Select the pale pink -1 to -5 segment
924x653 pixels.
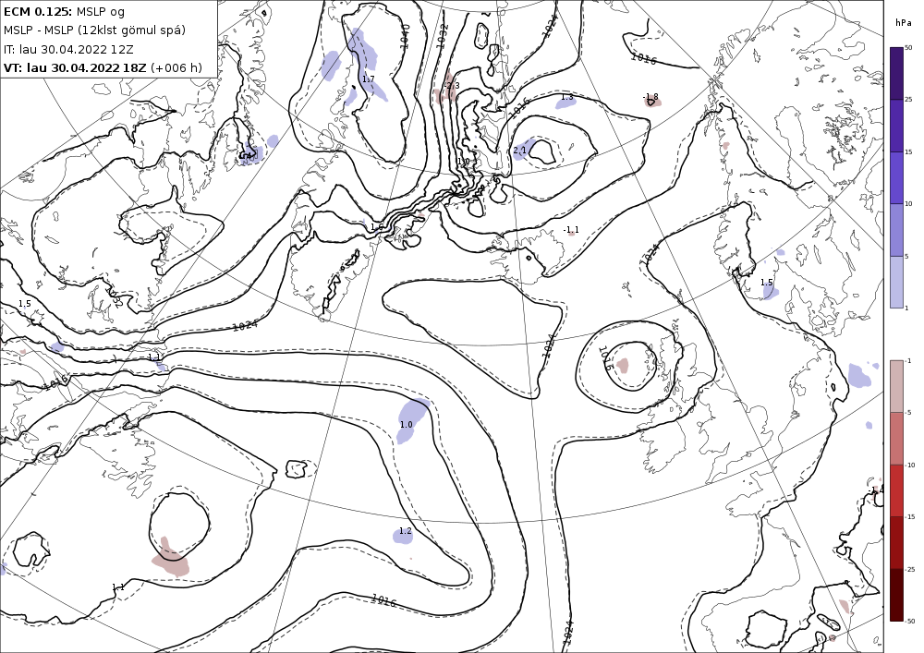[x=896, y=386]
